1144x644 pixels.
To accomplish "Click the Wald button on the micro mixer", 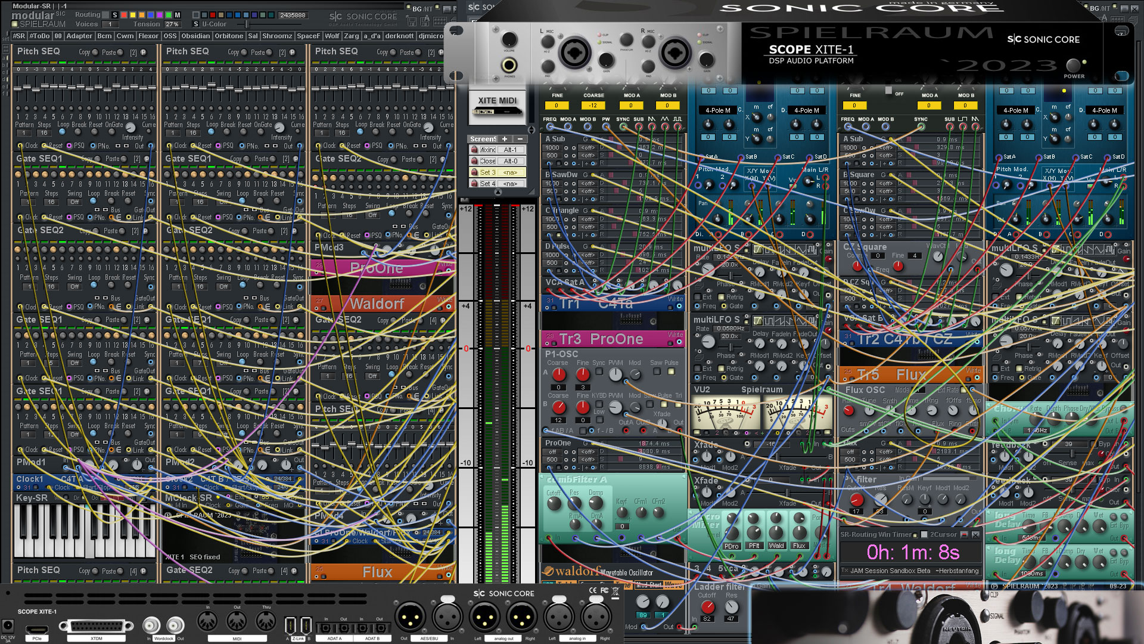I will 776,546.
